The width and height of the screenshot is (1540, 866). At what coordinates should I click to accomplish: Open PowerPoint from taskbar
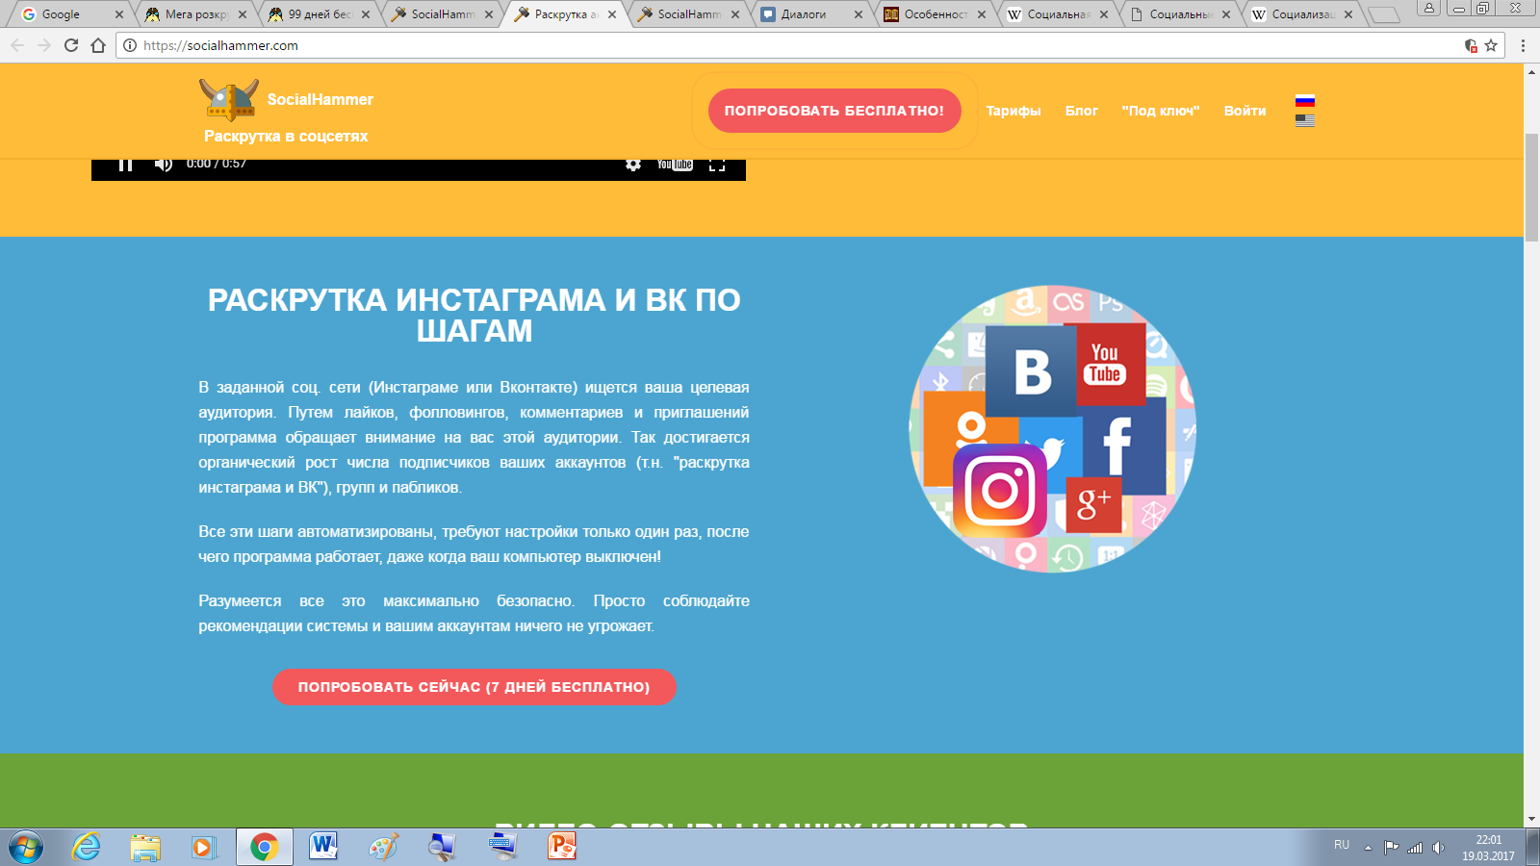(x=561, y=847)
